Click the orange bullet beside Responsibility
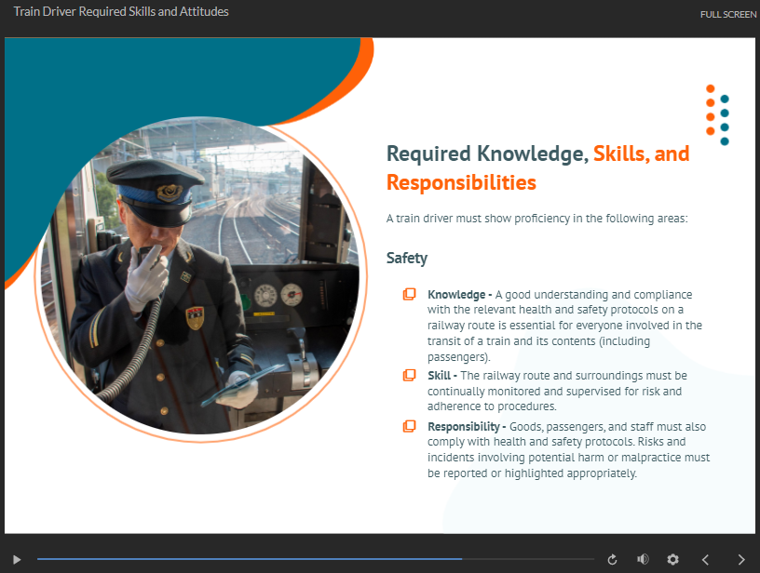760x573 pixels. point(408,427)
